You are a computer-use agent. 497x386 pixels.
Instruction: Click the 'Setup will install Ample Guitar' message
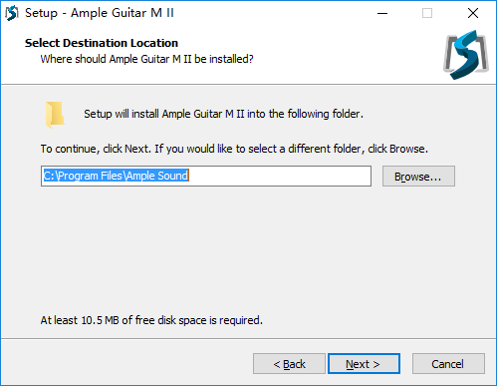coord(223,114)
